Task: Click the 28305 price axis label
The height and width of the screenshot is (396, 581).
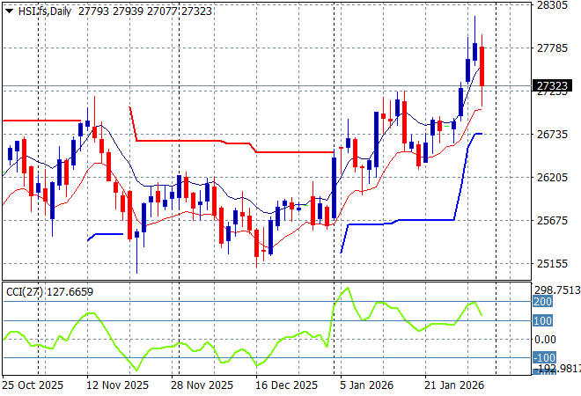Action: pyautogui.click(x=552, y=4)
